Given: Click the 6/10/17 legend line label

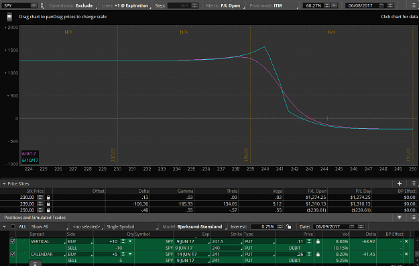Looking at the screenshot, I should [x=30, y=160].
